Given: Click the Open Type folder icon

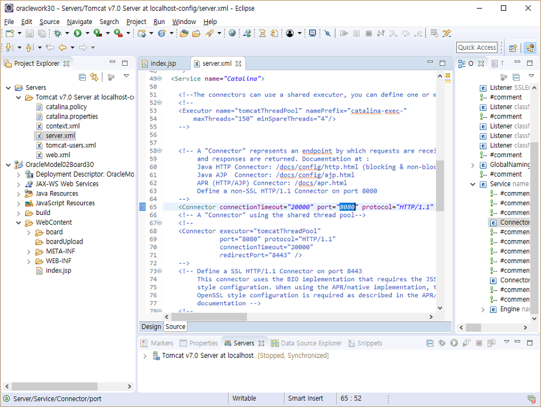Looking at the screenshot, I should click(184, 33).
